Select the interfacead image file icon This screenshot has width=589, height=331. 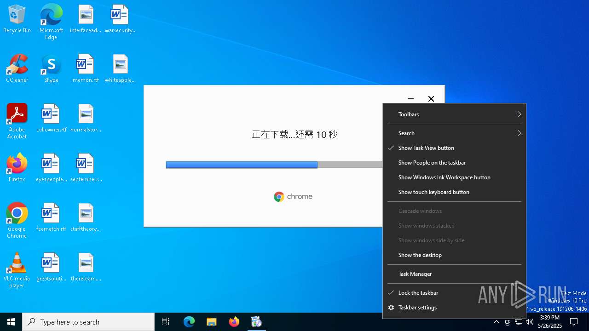[86, 19]
